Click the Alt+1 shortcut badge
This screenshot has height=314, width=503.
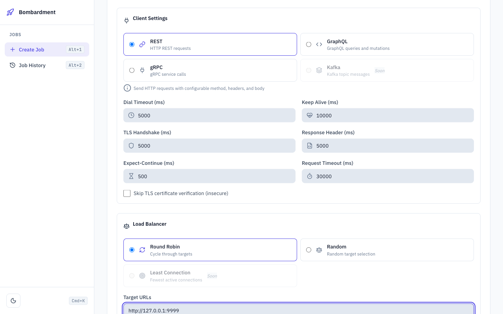(75, 49)
